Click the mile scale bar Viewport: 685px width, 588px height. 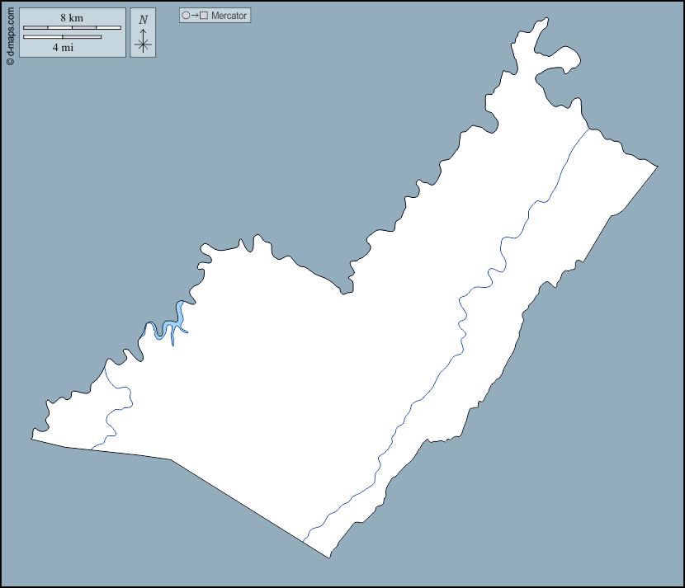[62, 37]
